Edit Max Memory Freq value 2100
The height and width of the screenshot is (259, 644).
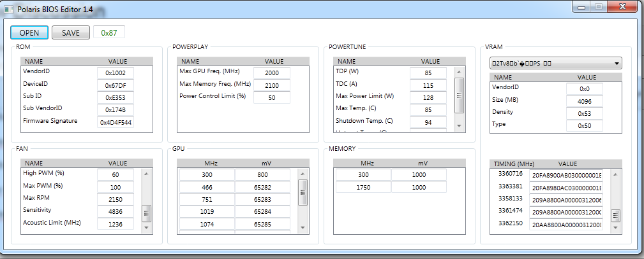pyautogui.click(x=272, y=85)
